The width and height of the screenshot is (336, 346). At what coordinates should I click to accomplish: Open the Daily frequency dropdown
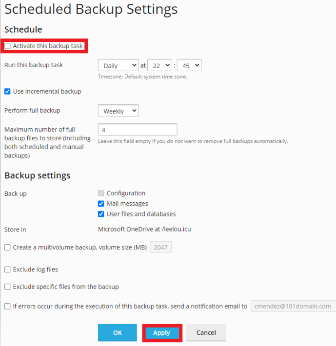click(118, 66)
